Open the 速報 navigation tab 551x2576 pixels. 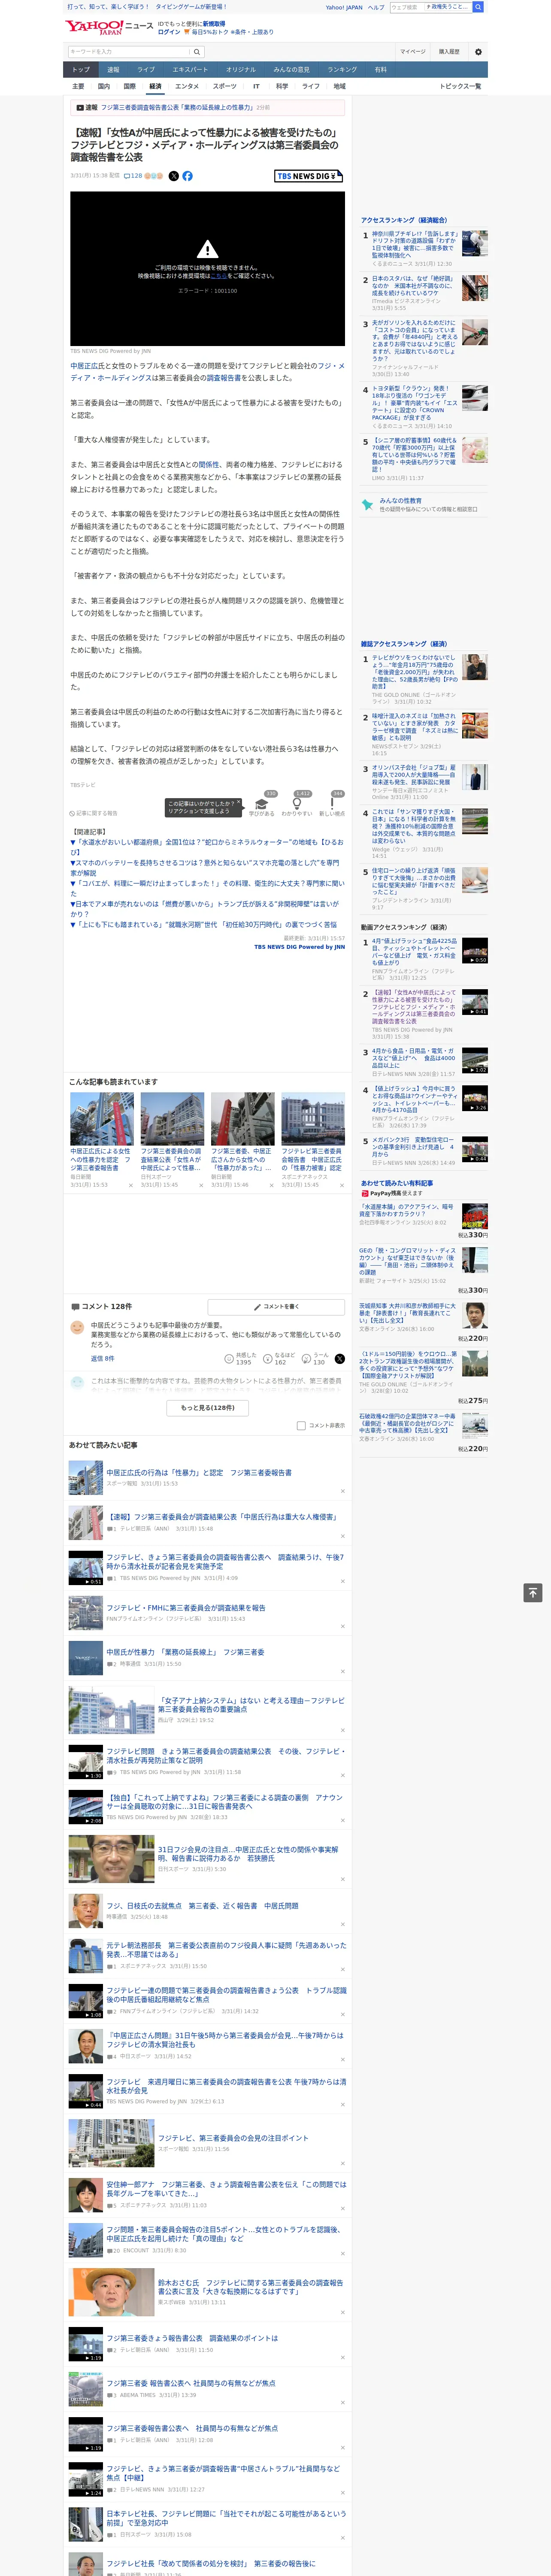(x=113, y=70)
